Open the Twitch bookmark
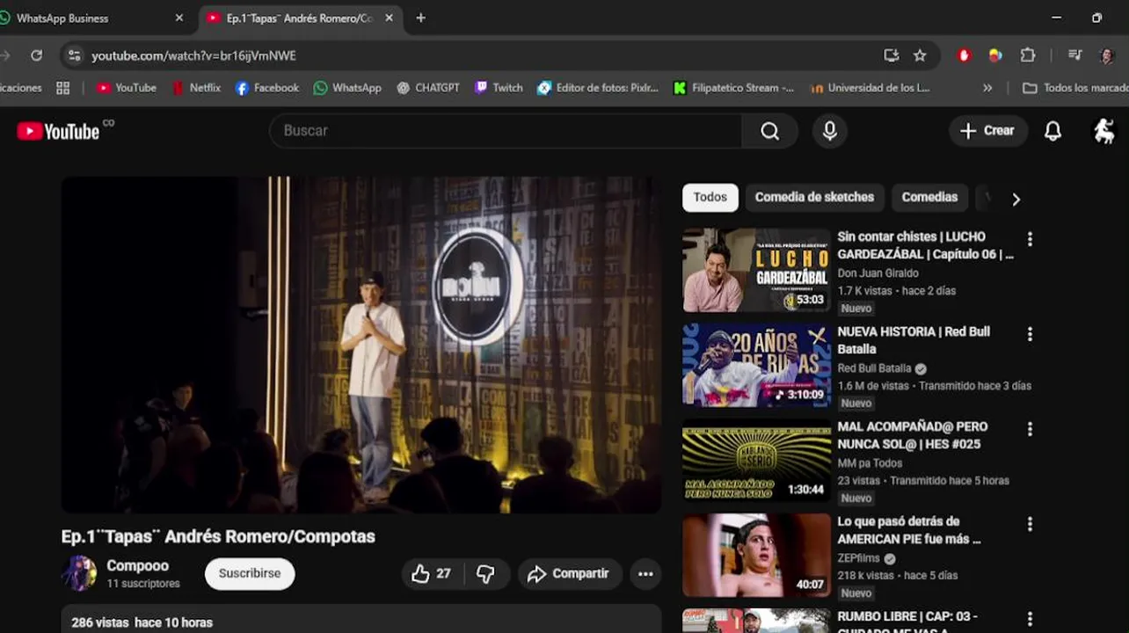 pos(499,88)
